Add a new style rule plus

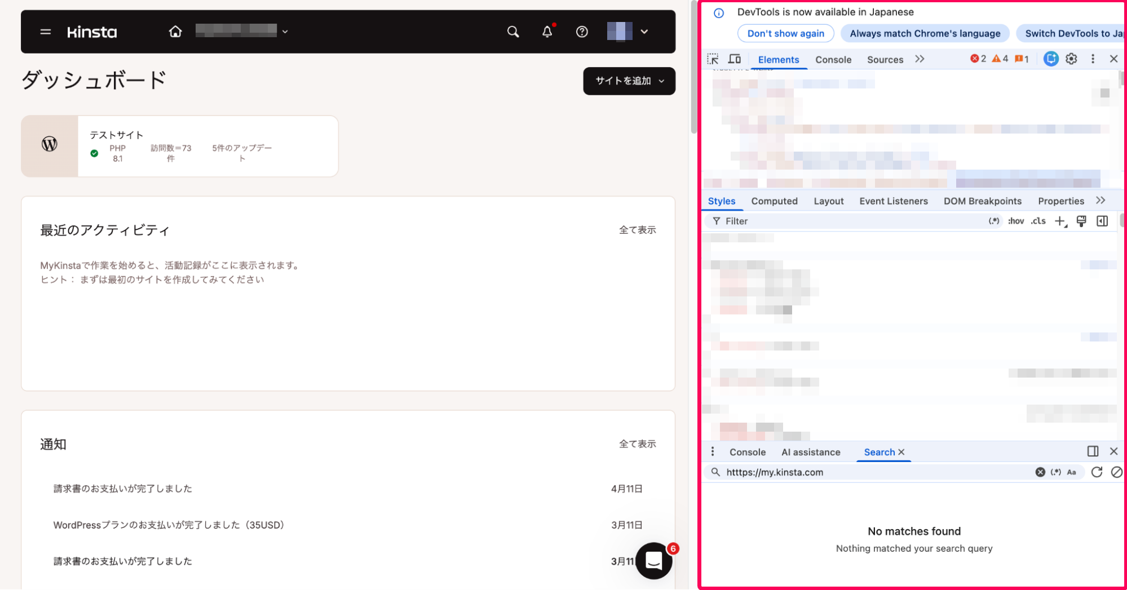pyautogui.click(x=1060, y=221)
